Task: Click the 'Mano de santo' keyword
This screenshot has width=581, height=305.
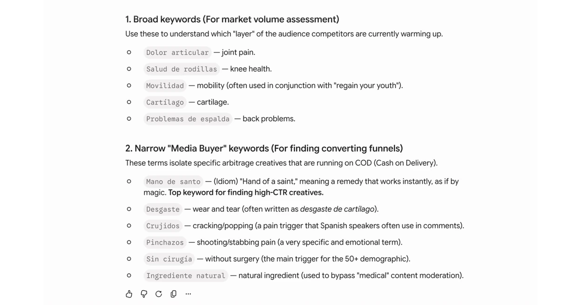Action: [x=173, y=182]
